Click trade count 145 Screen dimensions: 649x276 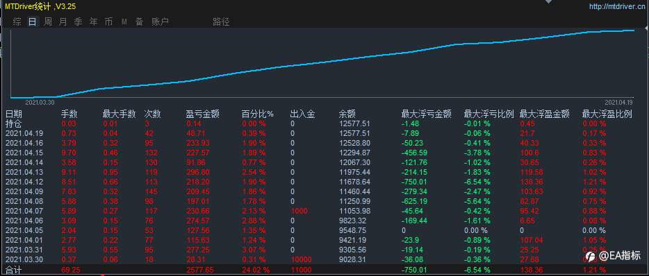coord(150,191)
